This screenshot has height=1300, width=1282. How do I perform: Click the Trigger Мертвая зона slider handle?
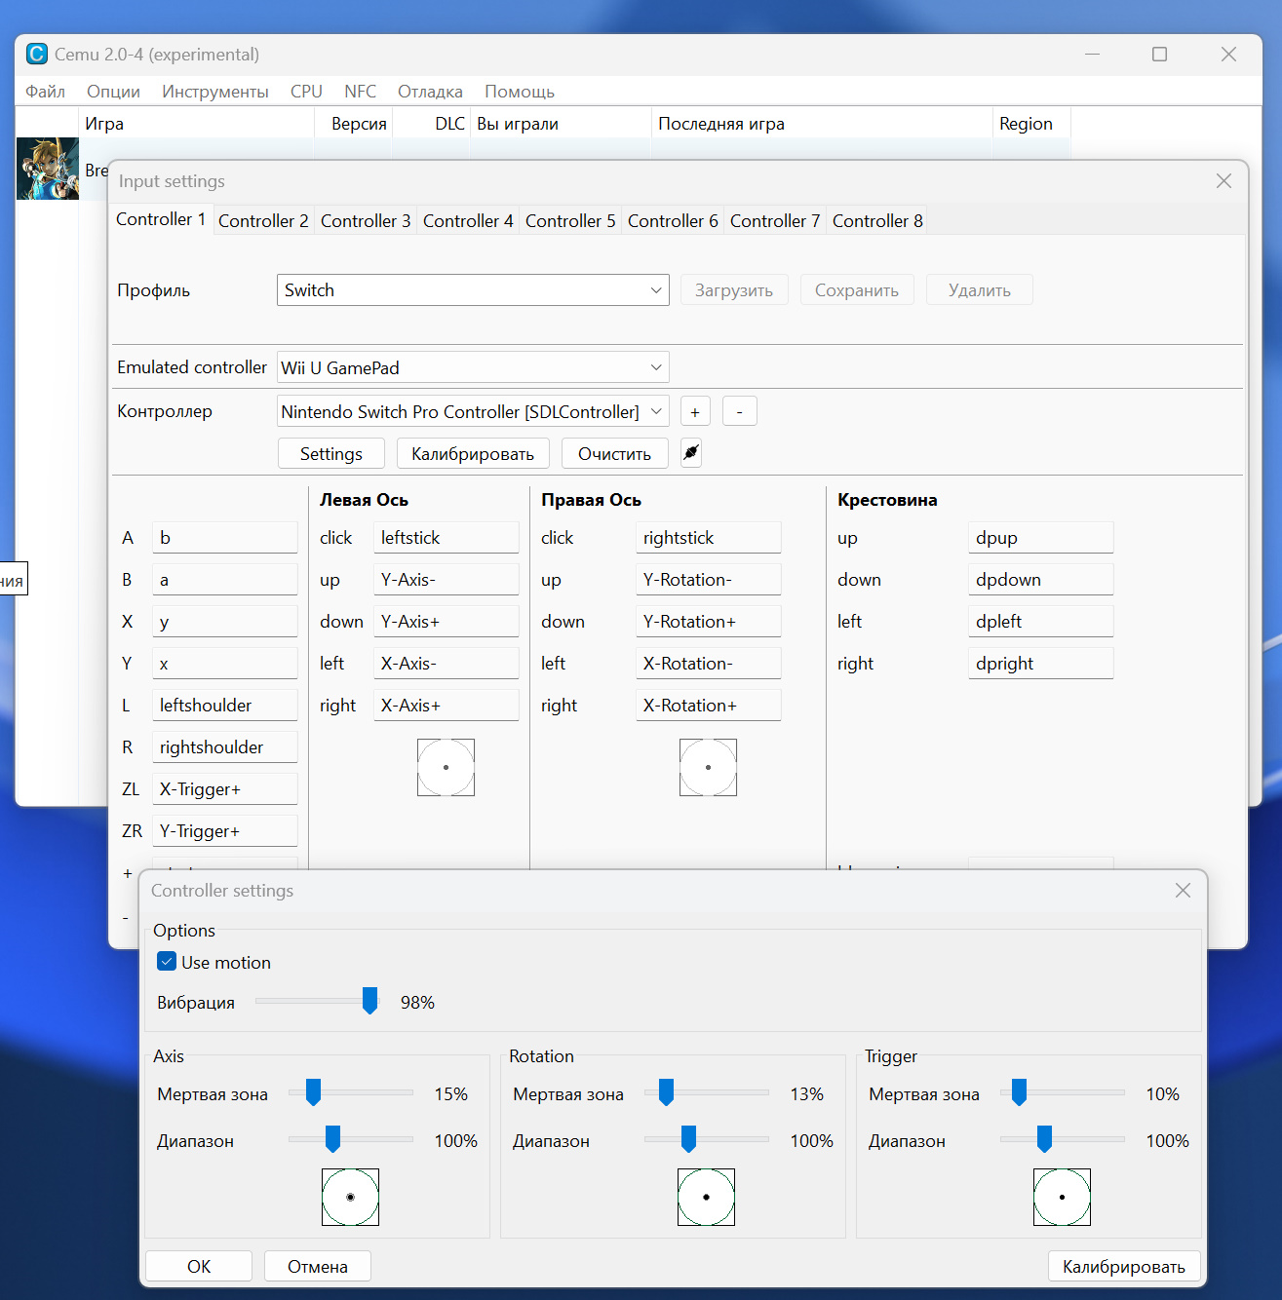[x=1019, y=1092]
